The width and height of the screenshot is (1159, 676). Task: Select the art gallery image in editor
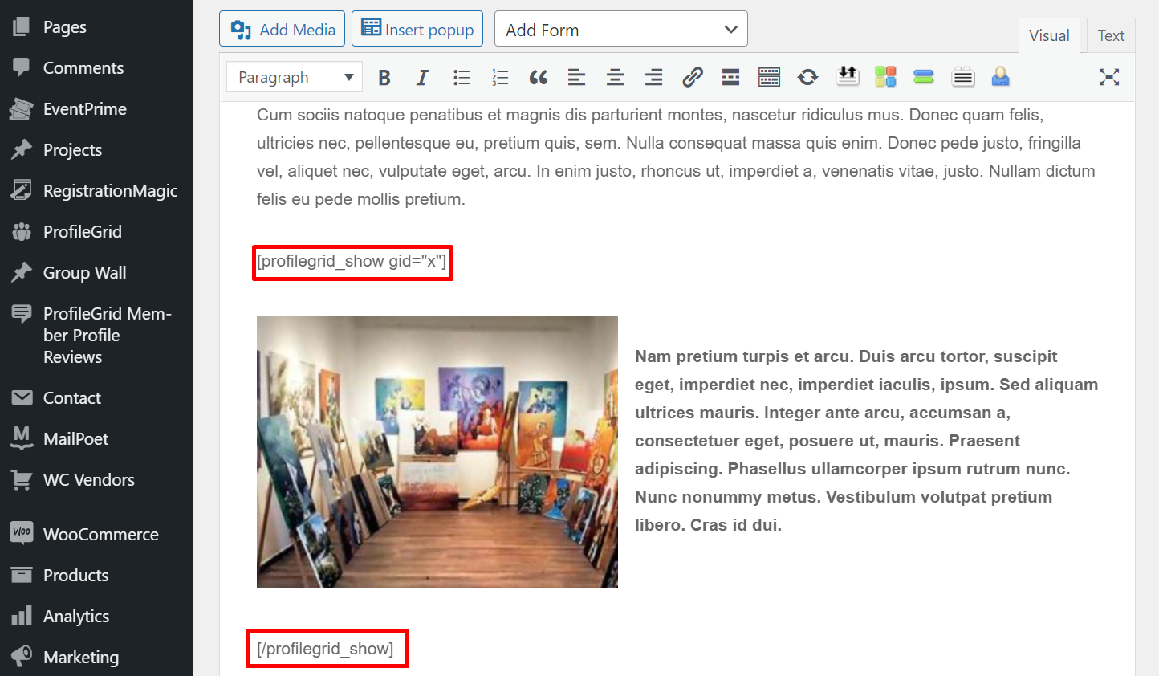tap(437, 452)
